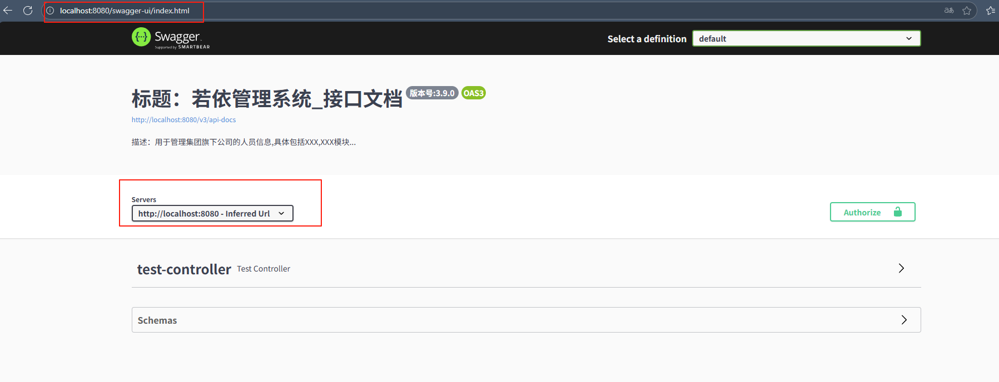Reload the page with the refresh icon

click(28, 11)
